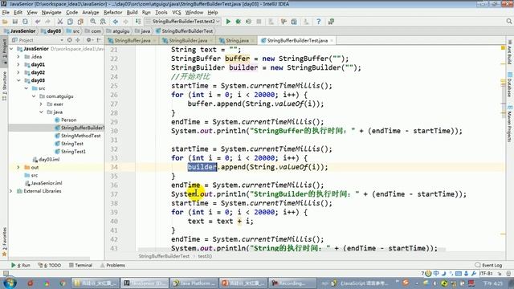Close the StringBufferBuilderTest.java tab
The height and width of the screenshot is (289, 514).
[x=332, y=41]
